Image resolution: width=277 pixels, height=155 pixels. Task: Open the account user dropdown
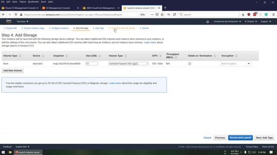227,22
